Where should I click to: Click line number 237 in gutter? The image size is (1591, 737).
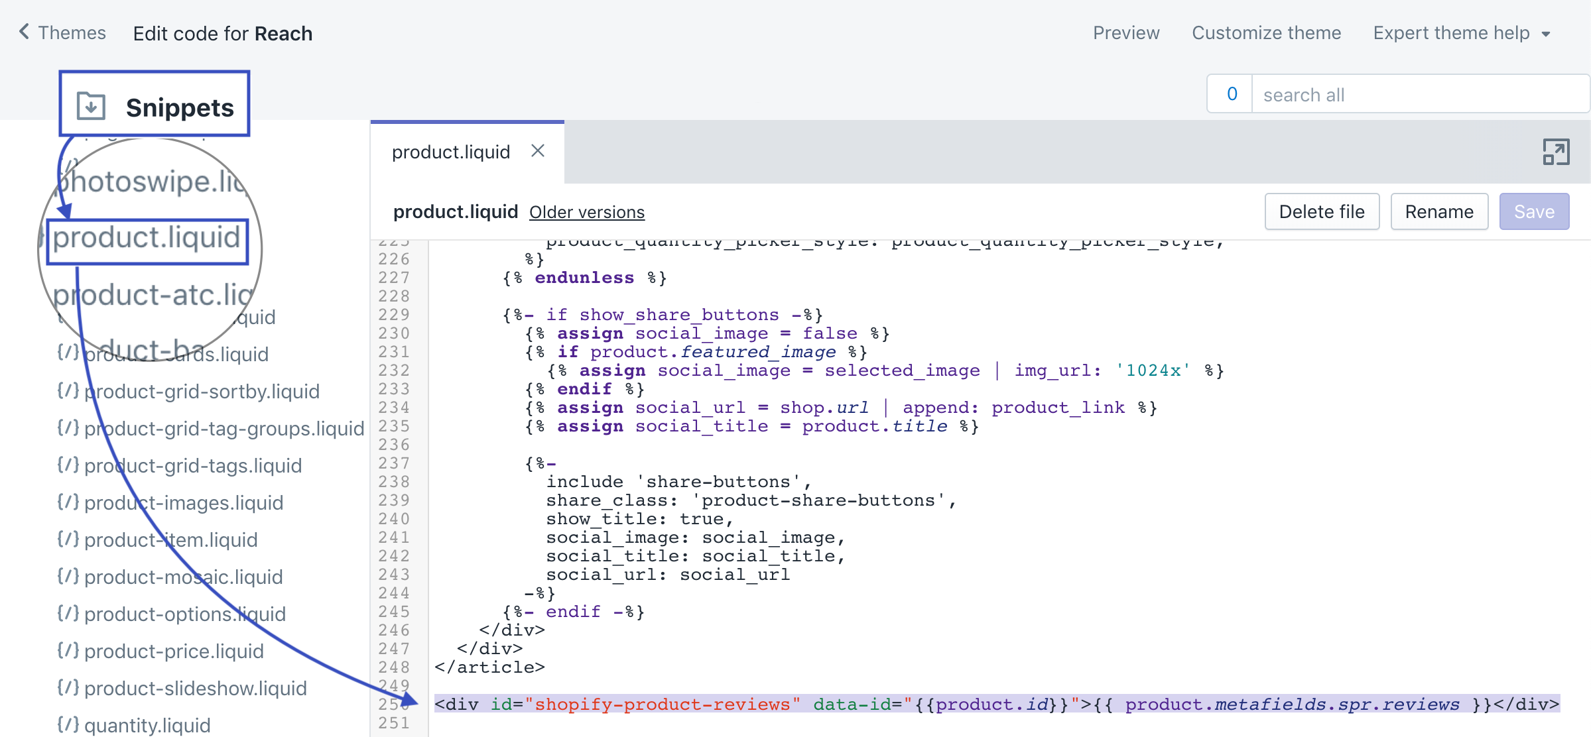click(x=394, y=463)
